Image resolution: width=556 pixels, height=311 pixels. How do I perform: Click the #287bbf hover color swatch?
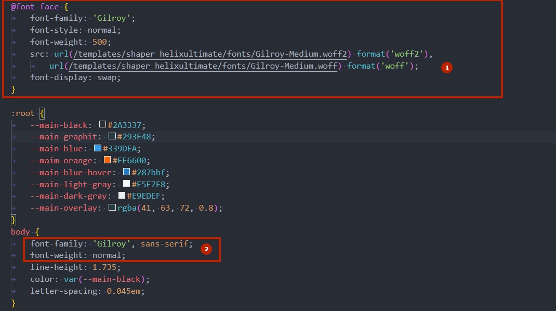point(126,173)
